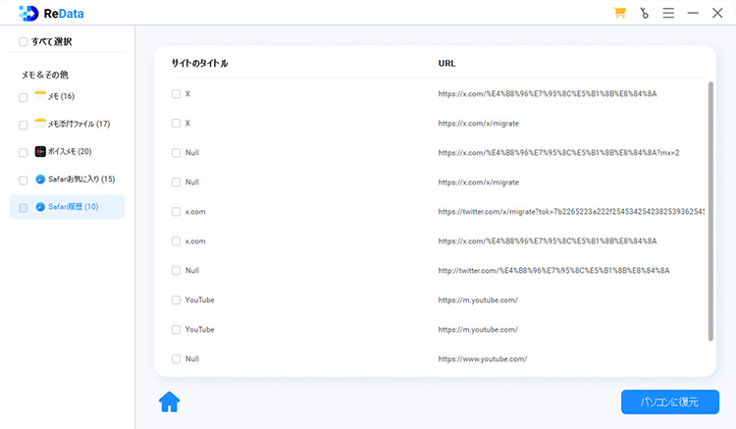Click the key registration icon
This screenshot has height=429, width=736.
644,13
